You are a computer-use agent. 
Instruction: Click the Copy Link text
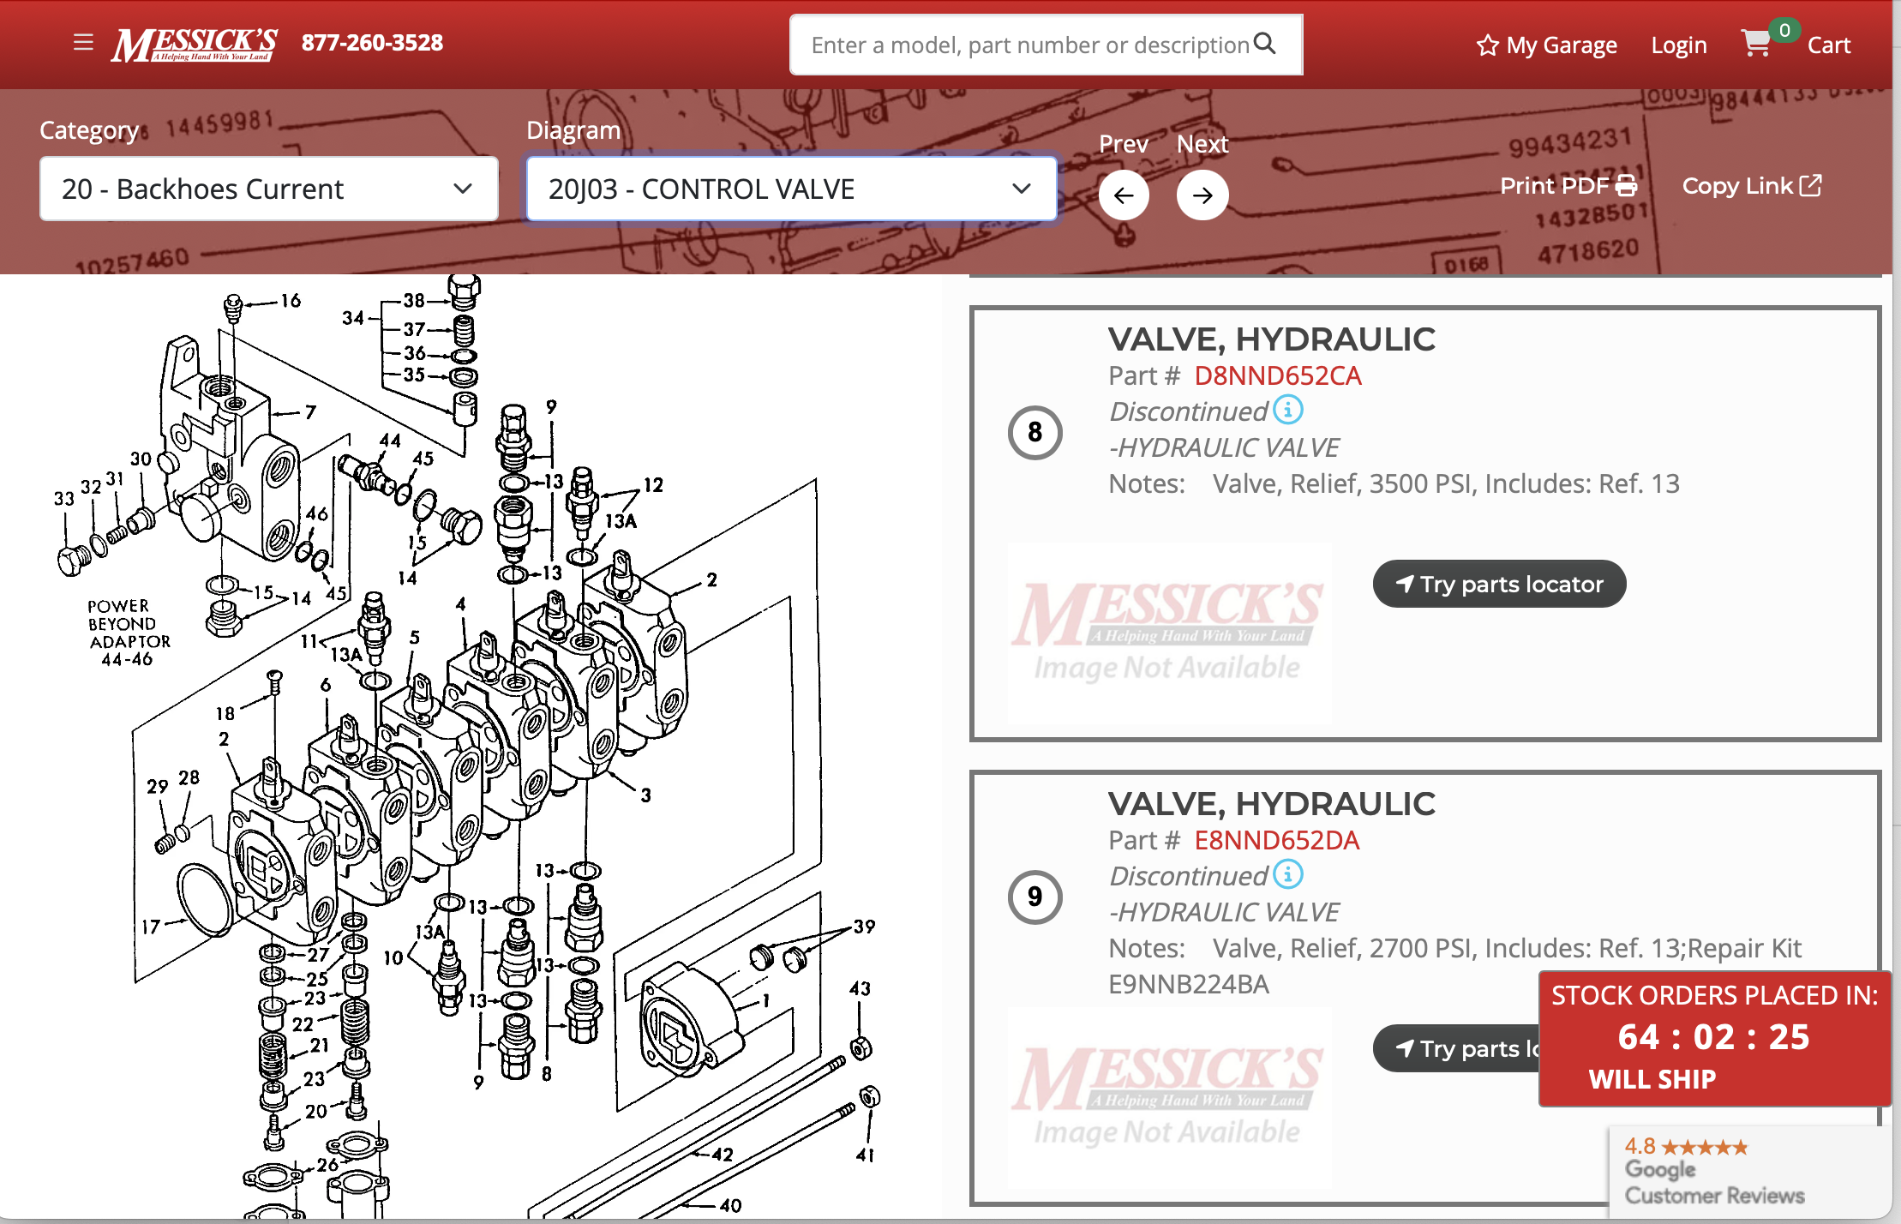tap(1737, 185)
